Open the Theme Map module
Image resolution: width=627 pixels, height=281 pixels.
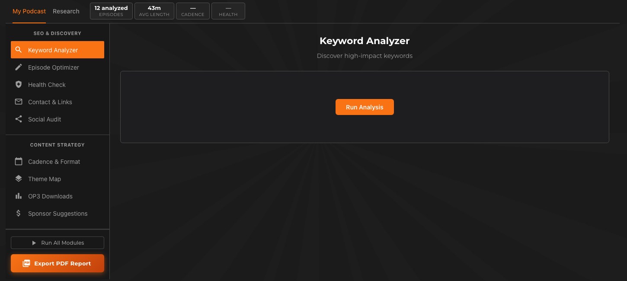tap(58, 179)
